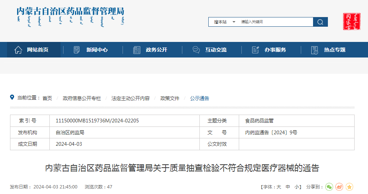Click the 首页 breadcrumb link

point(47,98)
